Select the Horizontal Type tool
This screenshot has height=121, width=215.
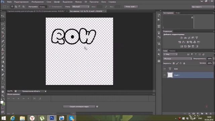[3, 79]
